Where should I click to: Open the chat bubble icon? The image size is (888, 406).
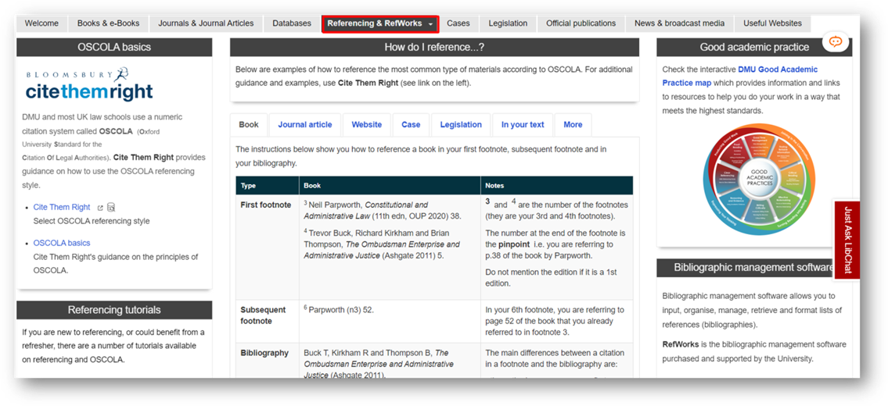(x=836, y=41)
